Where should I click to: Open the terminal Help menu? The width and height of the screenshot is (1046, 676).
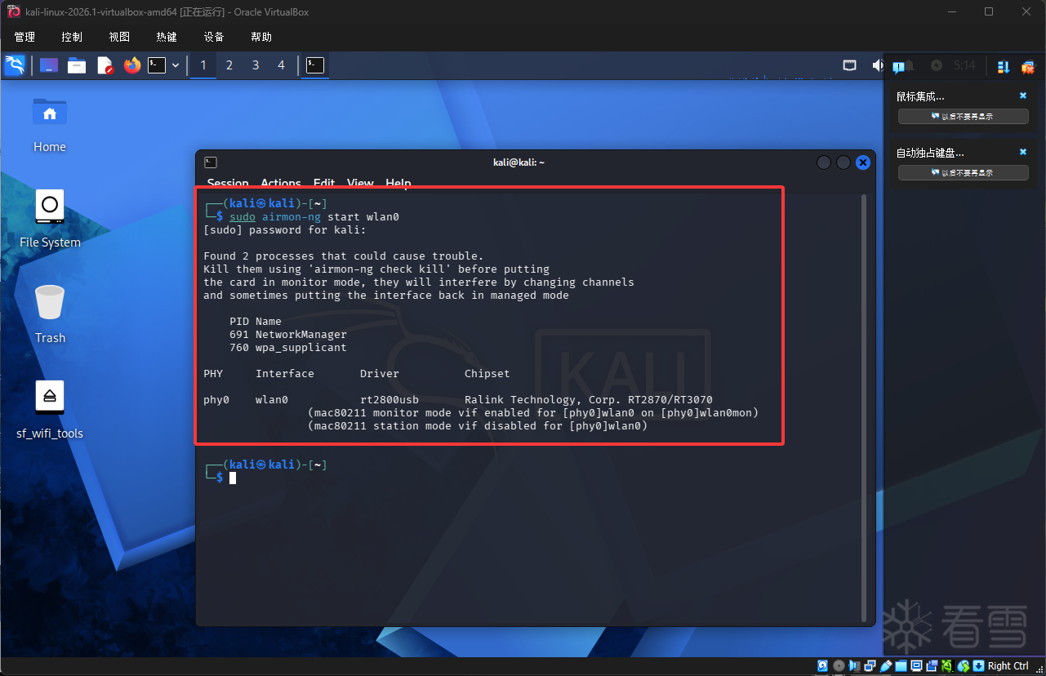[x=398, y=183]
